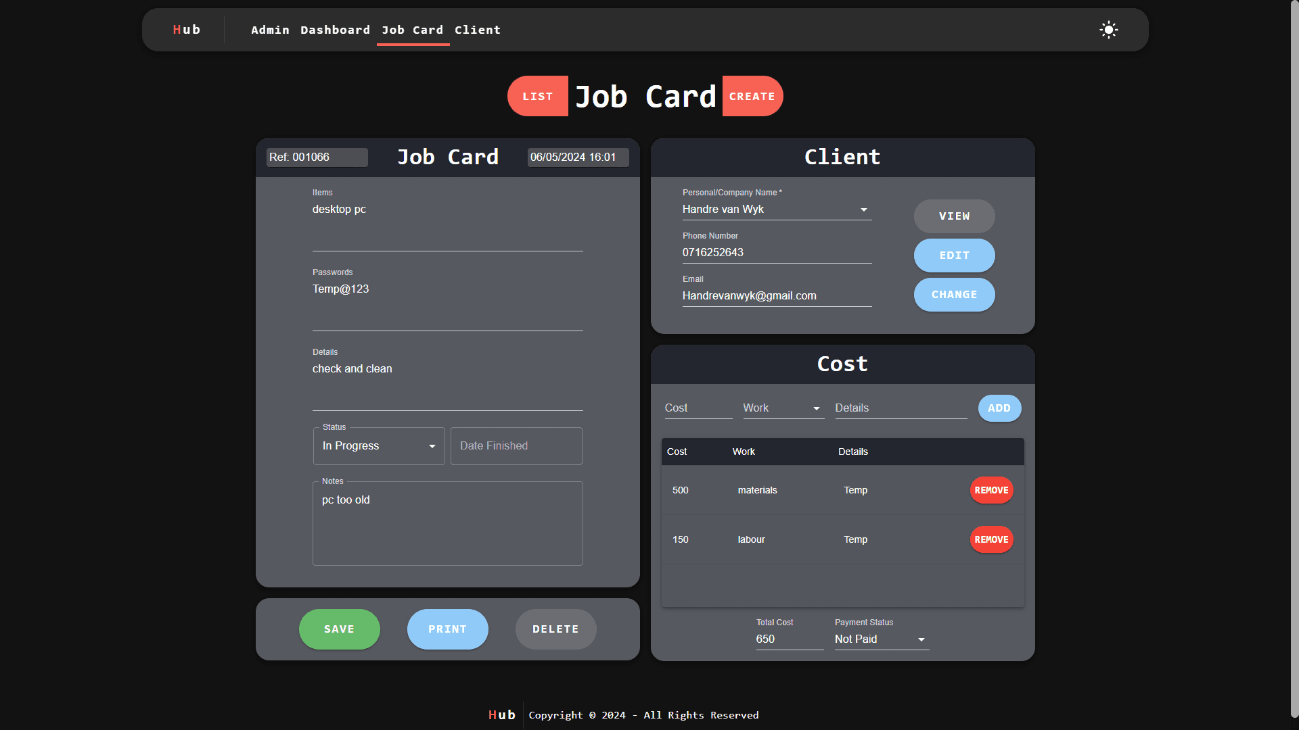This screenshot has height=730, width=1299.
Task: Open the Admin navigation tab
Action: coord(270,30)
